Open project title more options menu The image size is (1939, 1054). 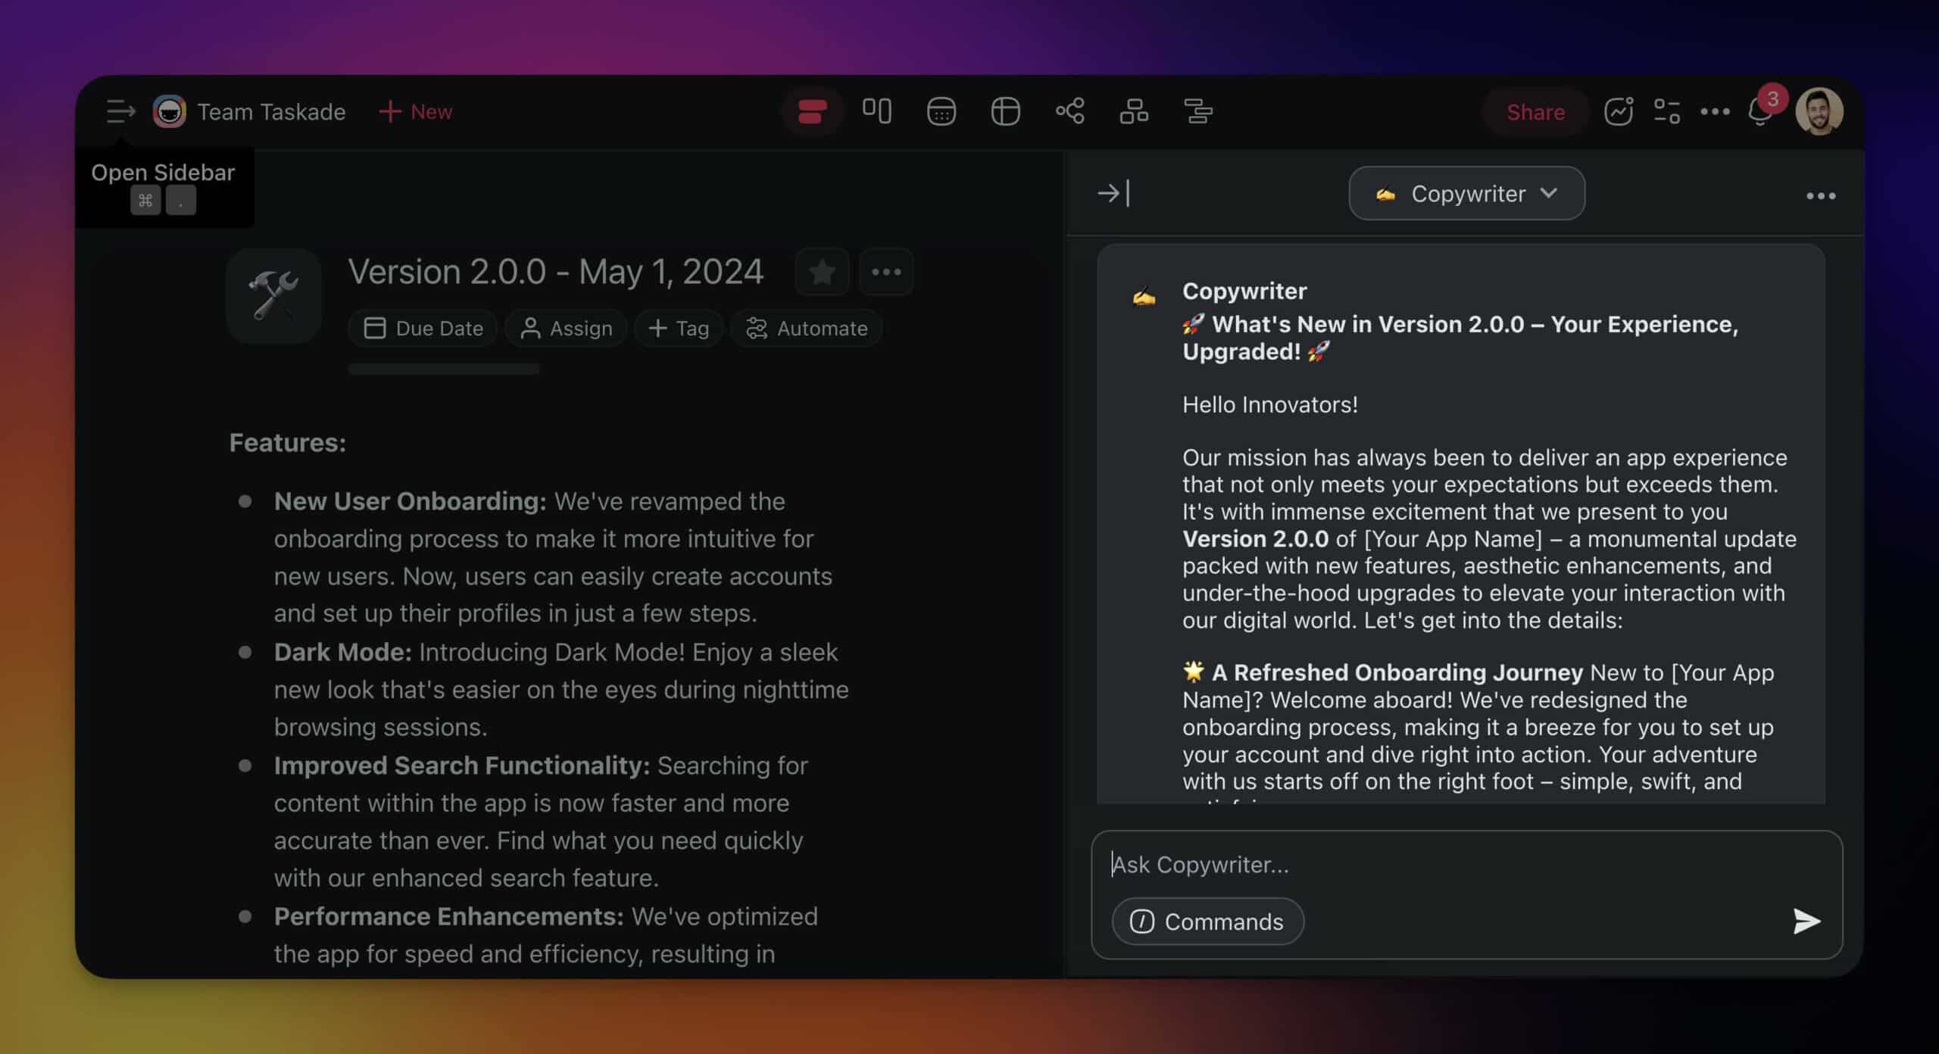click(x=886, y=272)
